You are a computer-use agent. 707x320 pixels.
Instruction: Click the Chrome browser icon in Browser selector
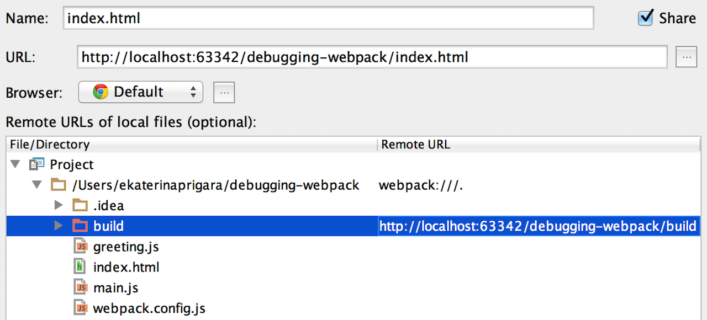(99, 92)
